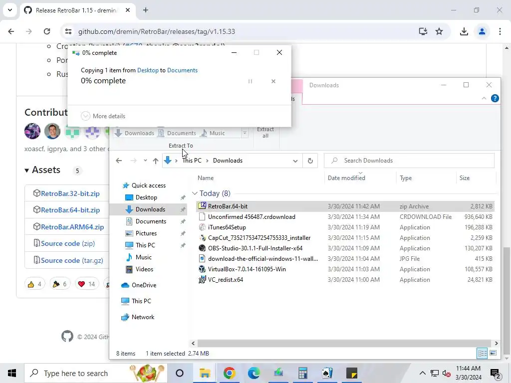Go back in File Explorer
The image size is (511, 383).
(x=119, y=161)
